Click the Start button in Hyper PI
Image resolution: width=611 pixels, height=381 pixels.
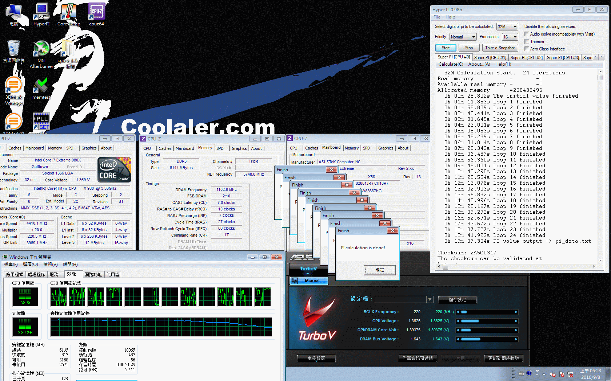pos(446,48)
